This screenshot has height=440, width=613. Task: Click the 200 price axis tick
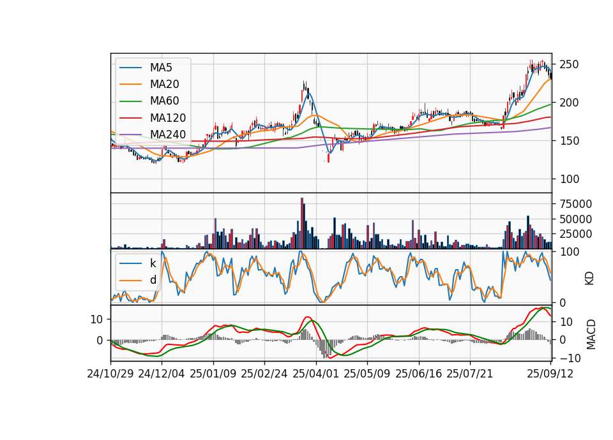pos(569,103)
